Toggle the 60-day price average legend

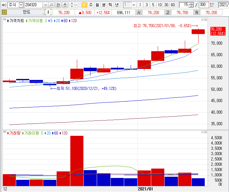click(64, 21)
